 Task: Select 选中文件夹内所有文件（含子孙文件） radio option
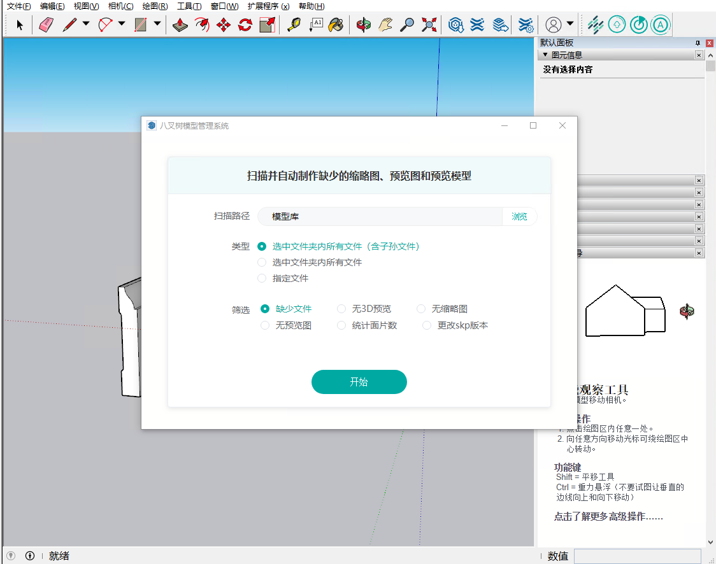pyautogui.click(x=262, y=246)
